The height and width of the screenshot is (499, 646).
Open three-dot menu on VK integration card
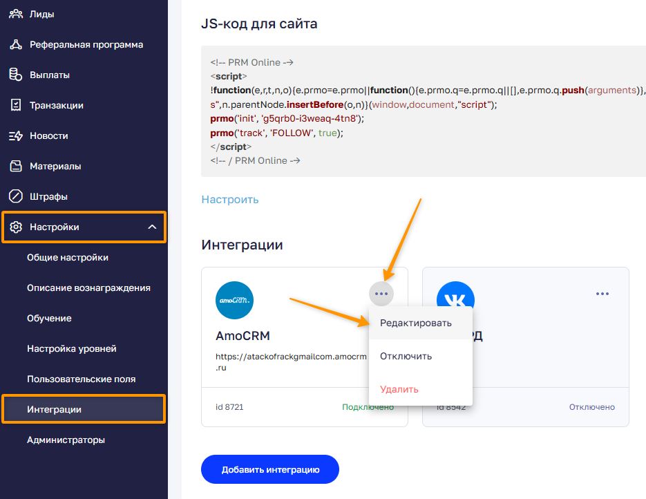(x=602, y=294)
